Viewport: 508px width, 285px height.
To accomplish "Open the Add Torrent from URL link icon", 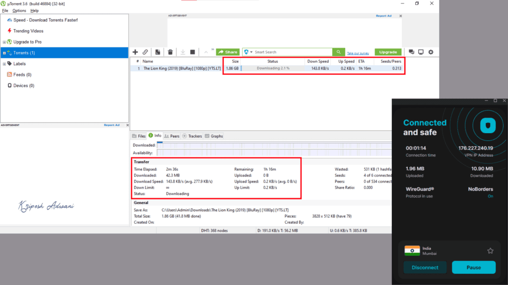I will [145, 51].
